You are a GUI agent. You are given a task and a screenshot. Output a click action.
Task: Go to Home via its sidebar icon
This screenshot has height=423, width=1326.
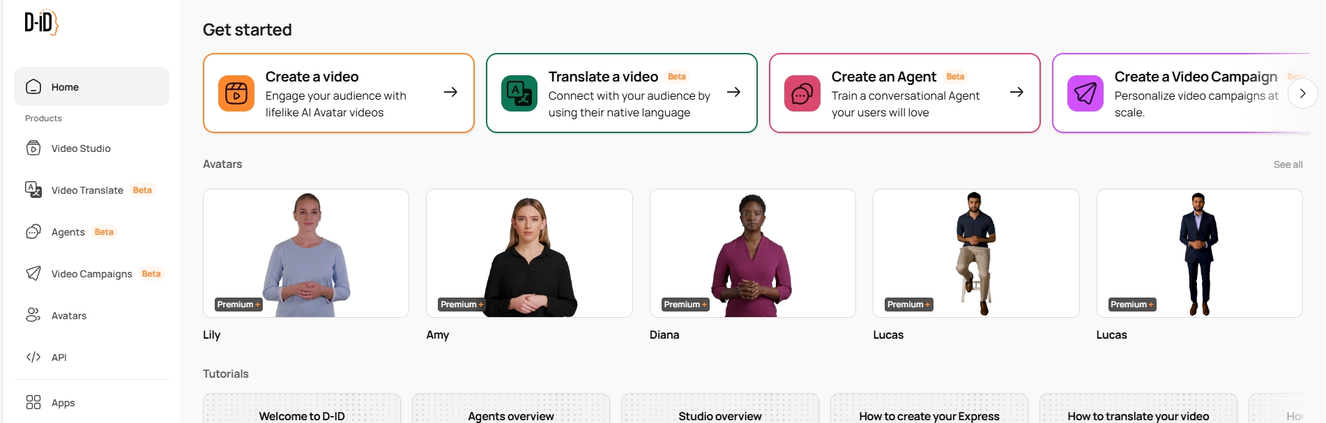point(33,87)
